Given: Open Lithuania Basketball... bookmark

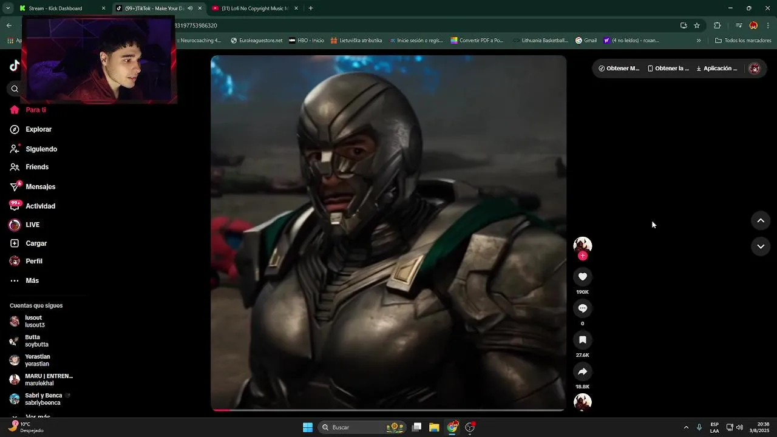Looking at the screenshot, I should click(540, 41).
